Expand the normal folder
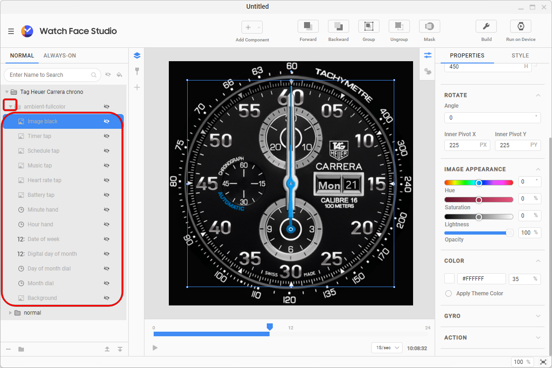The image size is (552, 368). pos(11,313)
